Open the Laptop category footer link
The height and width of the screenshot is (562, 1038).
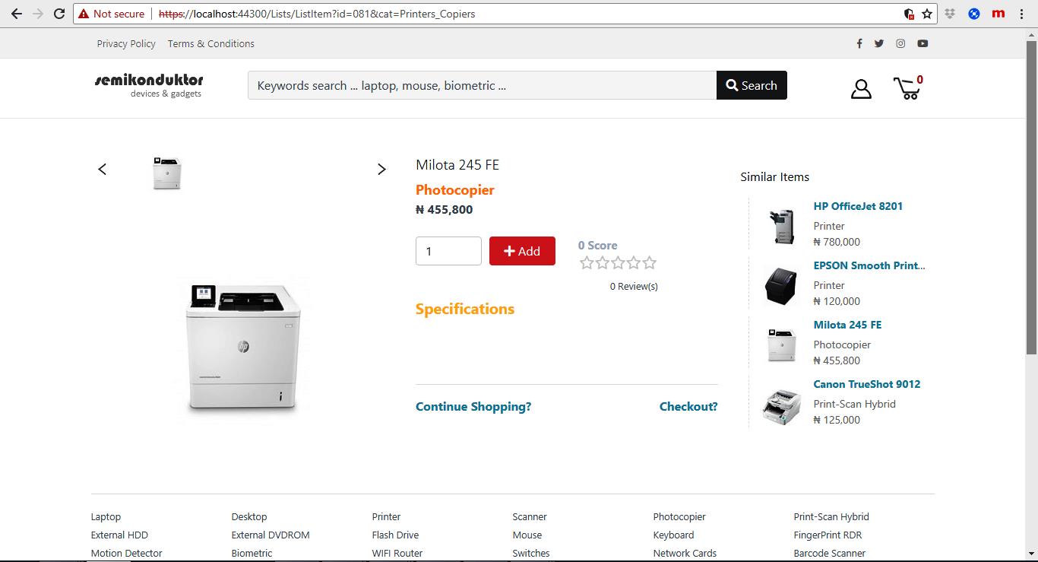tap(106, 517)
